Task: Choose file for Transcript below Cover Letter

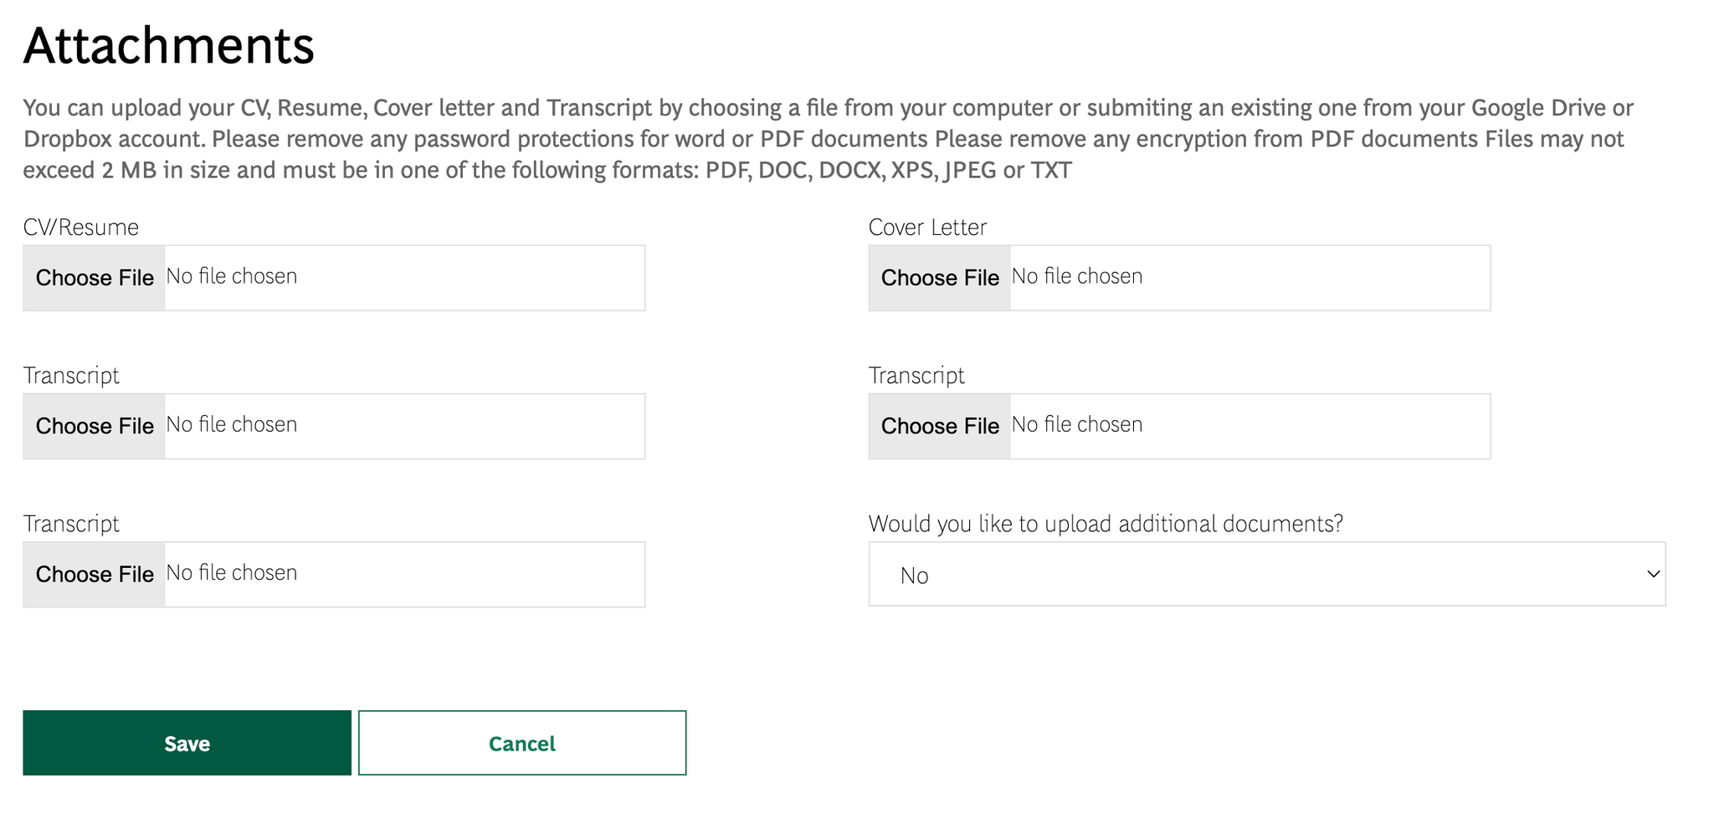Action: coord(940,426)
